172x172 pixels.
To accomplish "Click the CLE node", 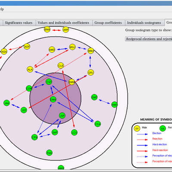I will (61, 66).
